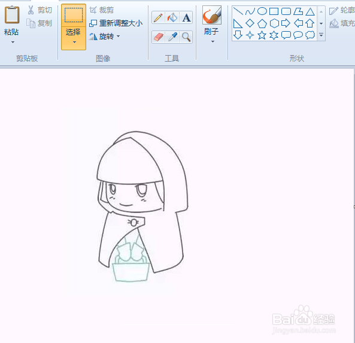The height and width of the screenshot is (343, 355).
Task: Select the Six-point star shape
Action: pyautogui.click(x=274, y=35)
